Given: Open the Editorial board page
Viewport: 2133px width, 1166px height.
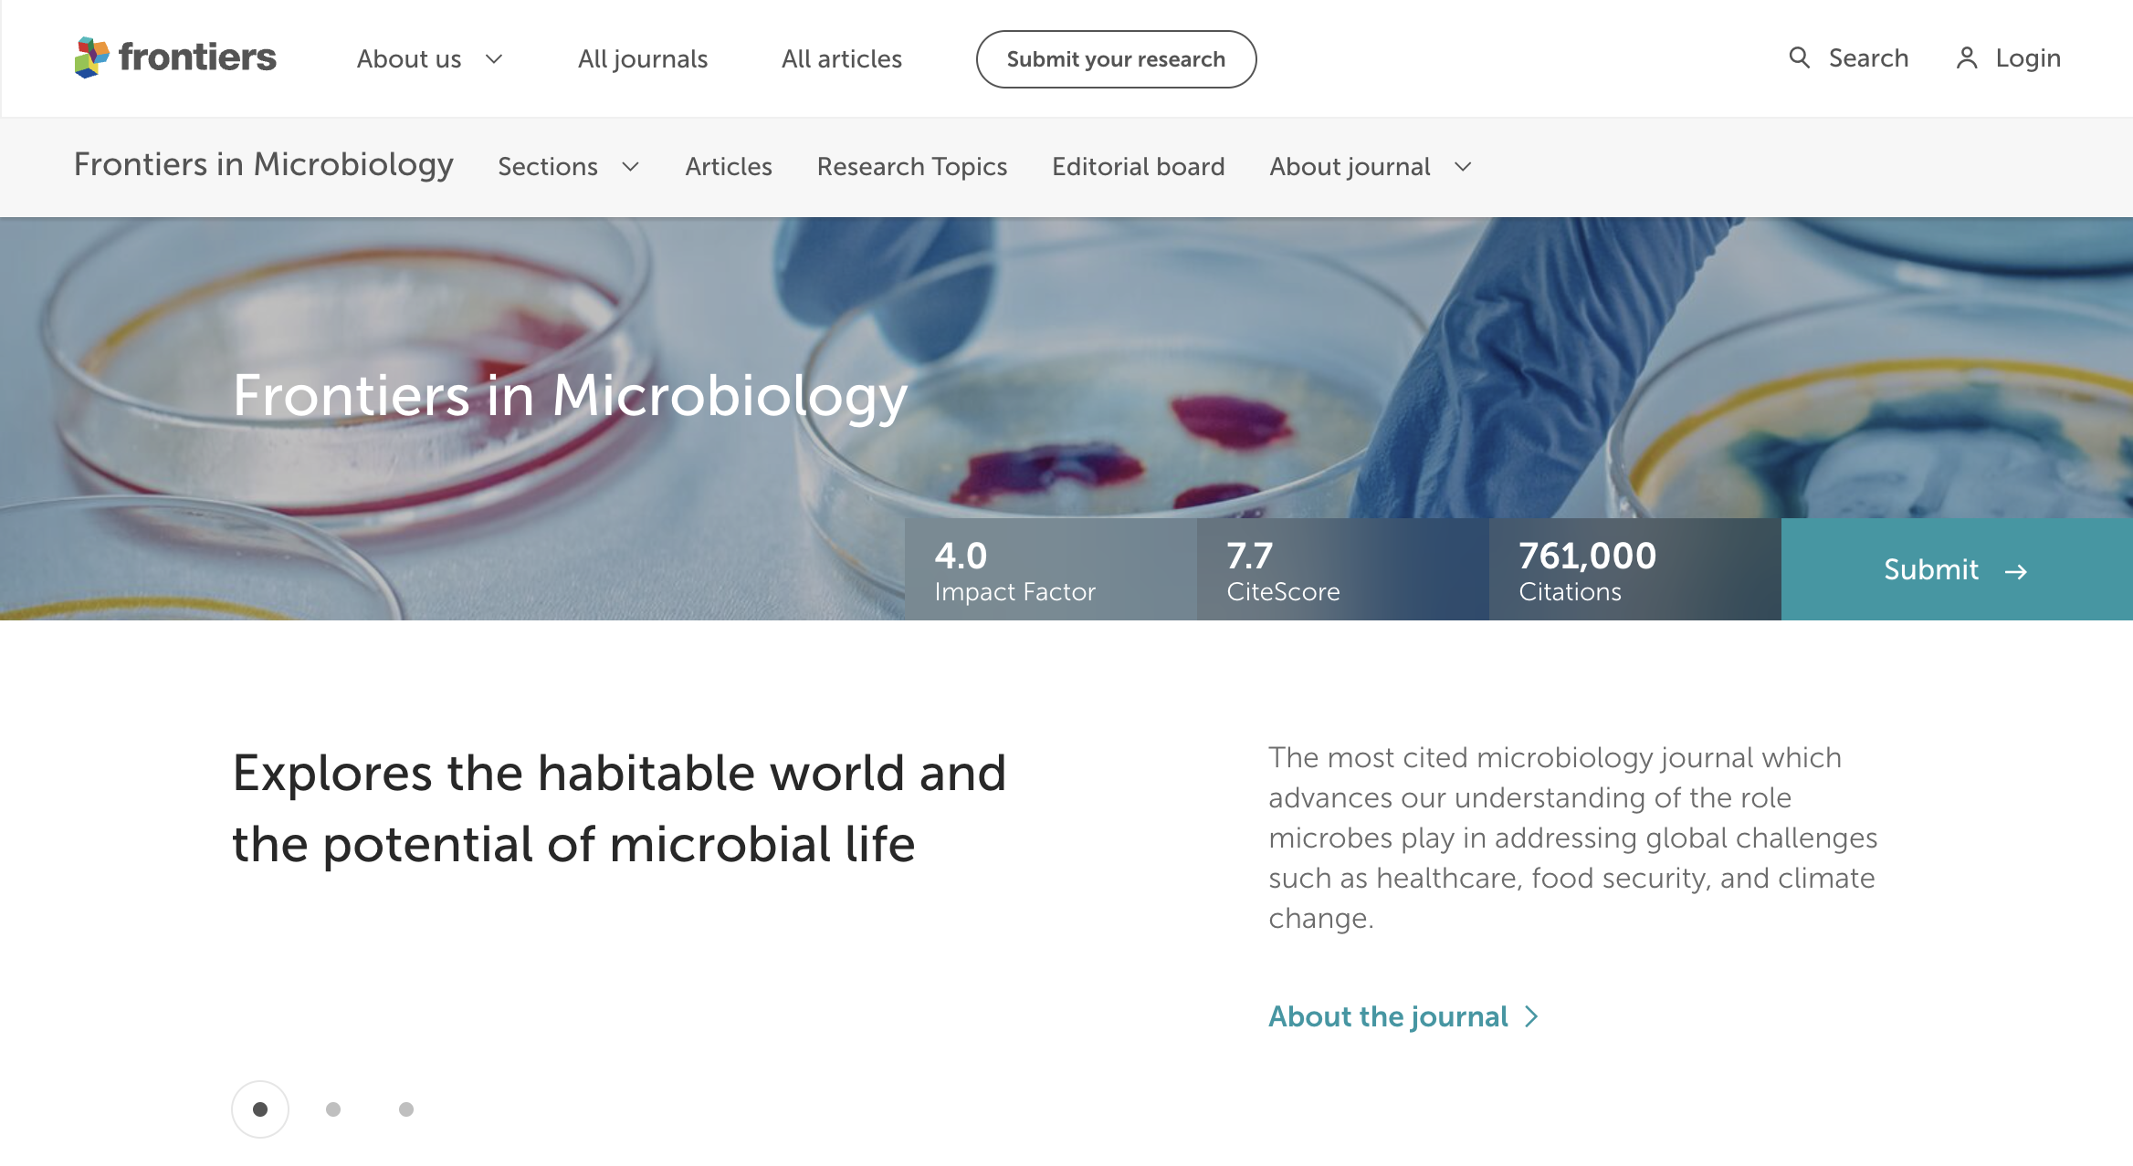Looking at the screenshot, I should [x=1138, y=167].
